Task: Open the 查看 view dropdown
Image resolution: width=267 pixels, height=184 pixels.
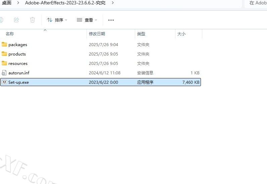Action: click(87, 20)
